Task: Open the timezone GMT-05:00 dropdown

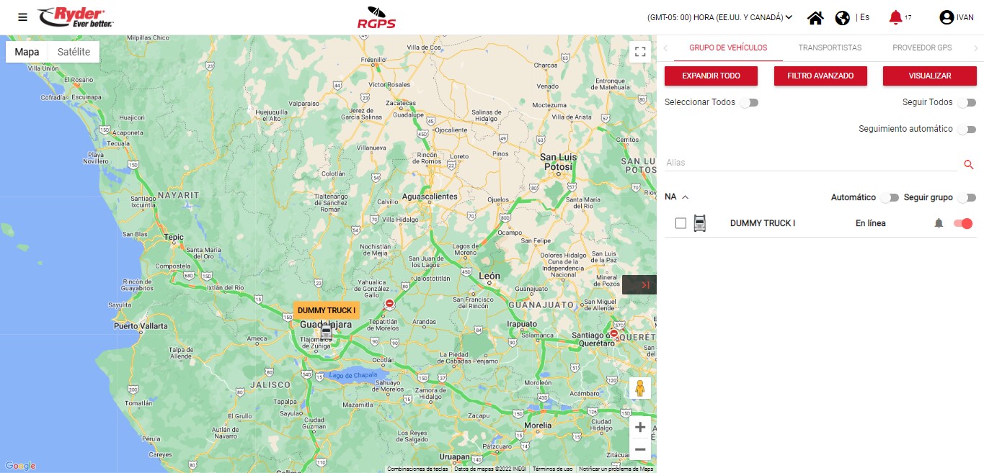Action: click(719, 17)
